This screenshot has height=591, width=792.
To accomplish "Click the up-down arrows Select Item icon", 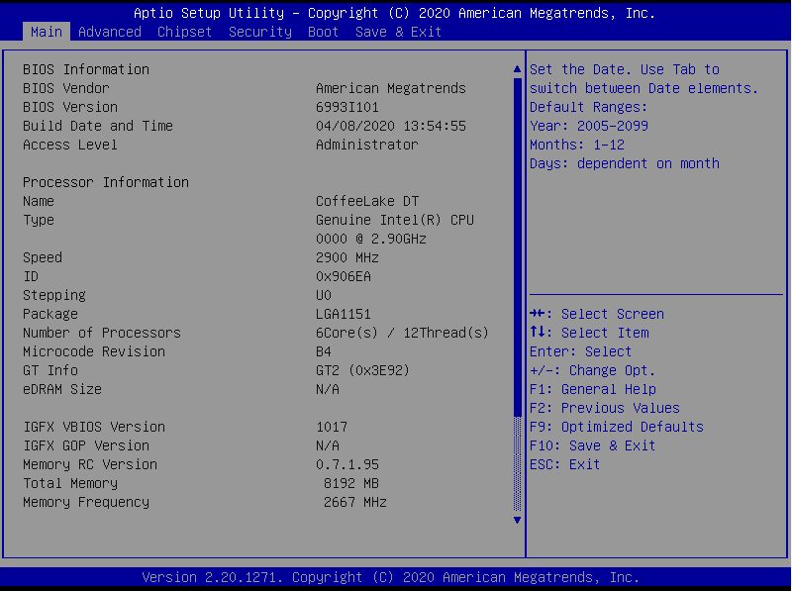I will 537,333.
